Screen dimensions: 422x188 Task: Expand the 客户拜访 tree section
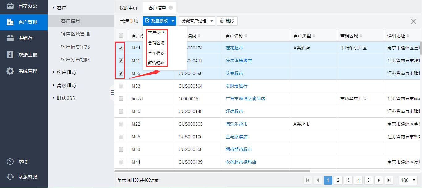point(53,72)
